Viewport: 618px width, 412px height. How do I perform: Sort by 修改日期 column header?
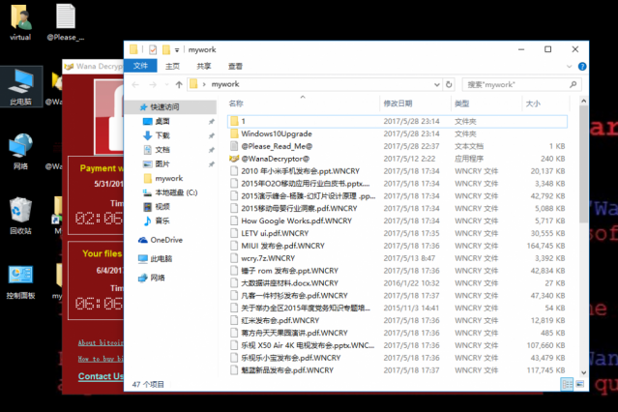tap(397, 103)
